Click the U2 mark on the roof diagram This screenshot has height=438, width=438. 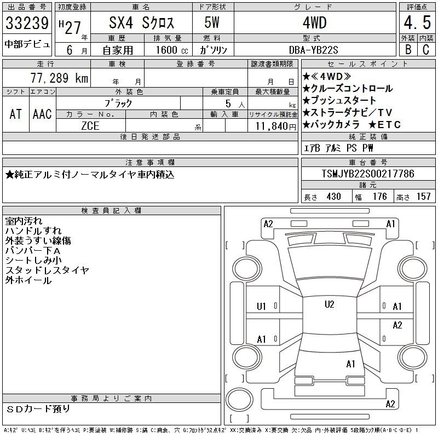(x=330, y=304)
